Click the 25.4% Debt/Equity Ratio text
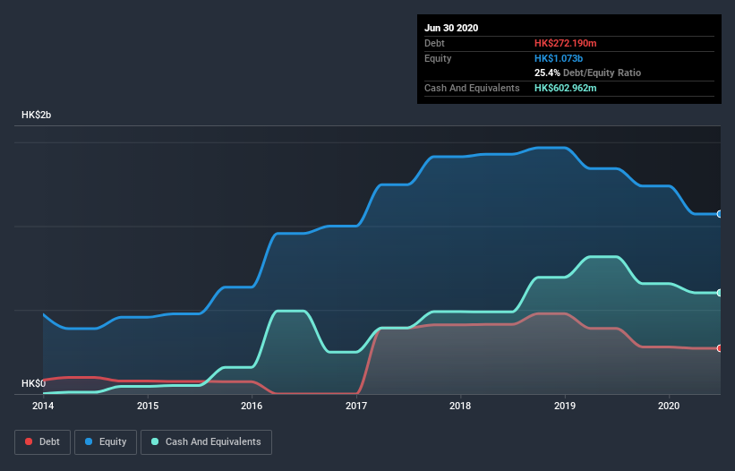Viewport: 735px width, 471px height. click(588, 73)
